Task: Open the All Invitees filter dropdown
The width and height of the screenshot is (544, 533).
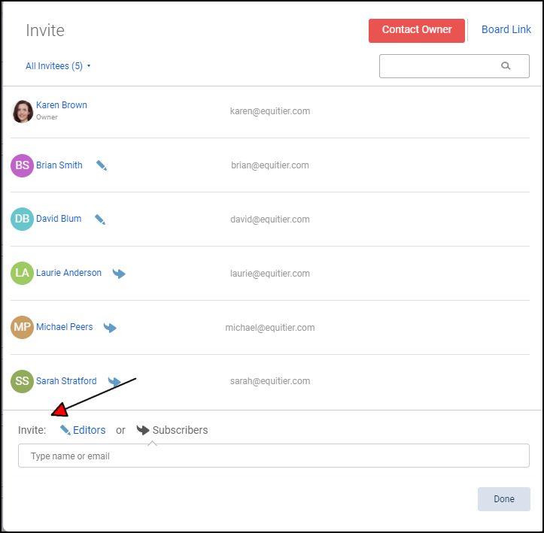Action: click(x=58, y=66)
